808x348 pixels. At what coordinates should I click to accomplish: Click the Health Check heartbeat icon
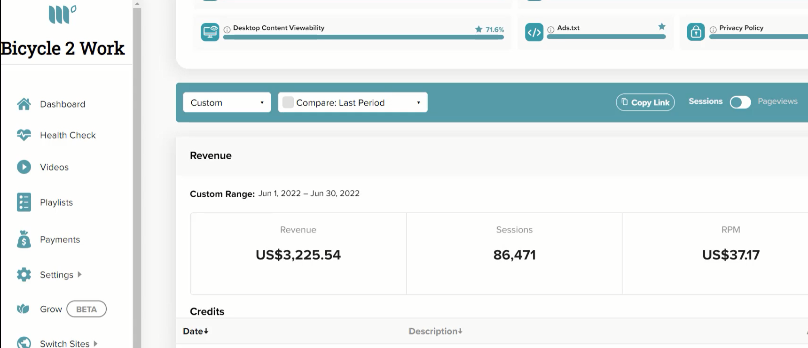pos(24,135)
